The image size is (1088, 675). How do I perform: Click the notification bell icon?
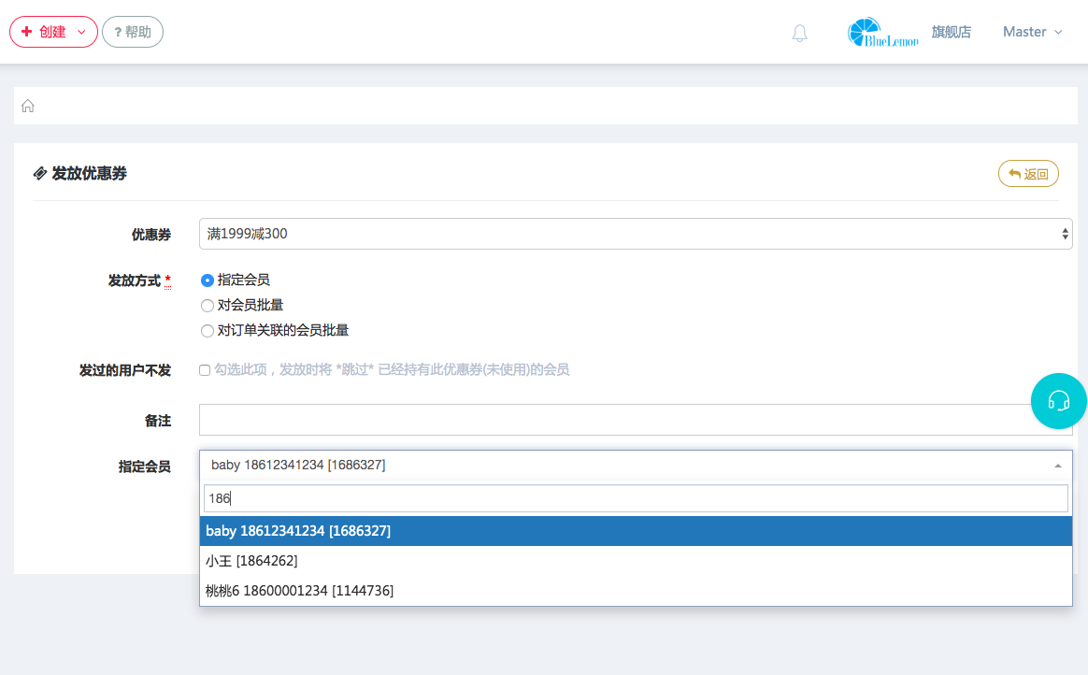799,33
